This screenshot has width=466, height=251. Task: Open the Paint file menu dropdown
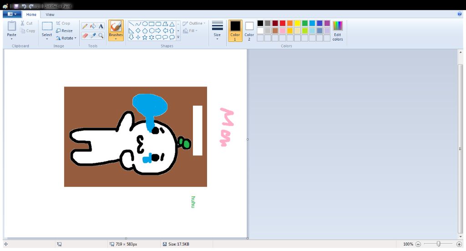(12, 14)
